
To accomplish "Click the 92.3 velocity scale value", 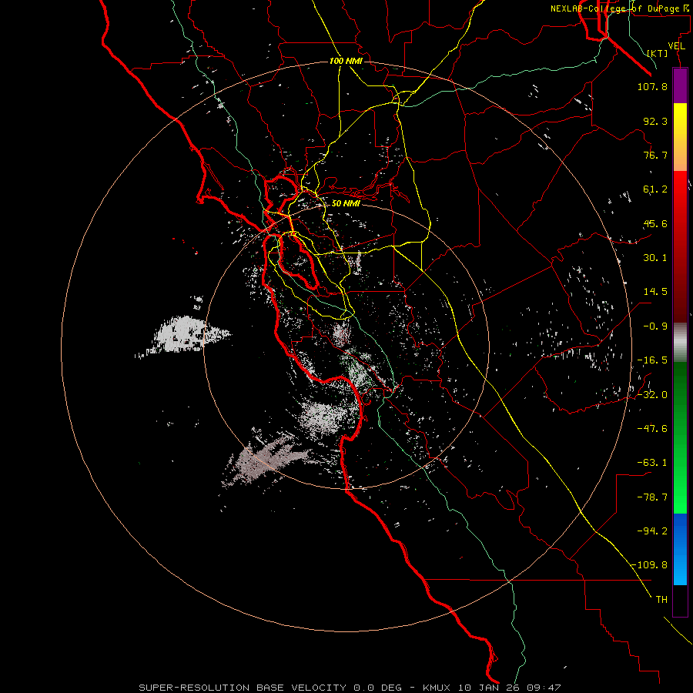I will 655,121.
